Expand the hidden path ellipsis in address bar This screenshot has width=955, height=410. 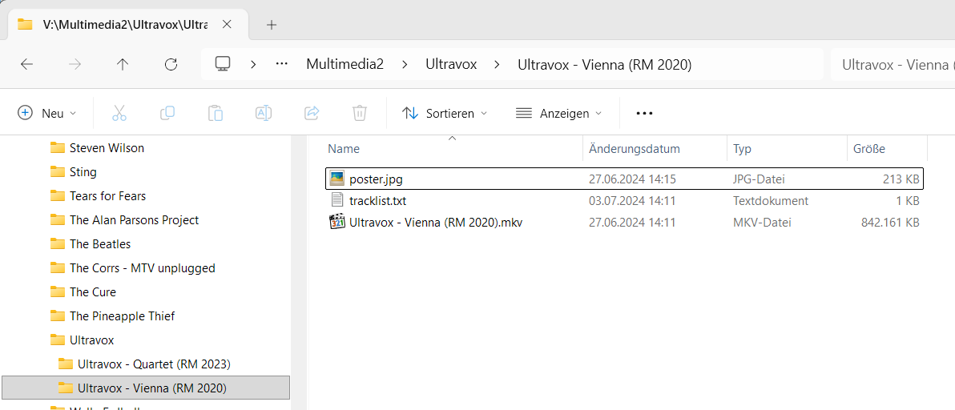[x=281, y=65]
